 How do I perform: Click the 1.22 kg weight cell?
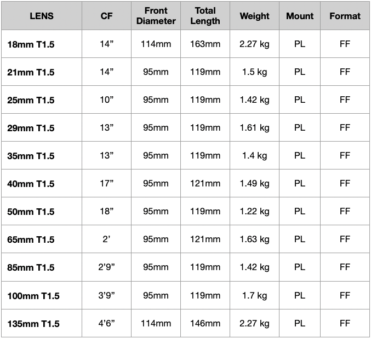point(254,211)
